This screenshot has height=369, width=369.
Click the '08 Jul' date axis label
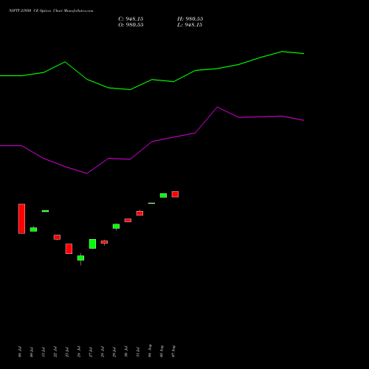coord(20,352)
